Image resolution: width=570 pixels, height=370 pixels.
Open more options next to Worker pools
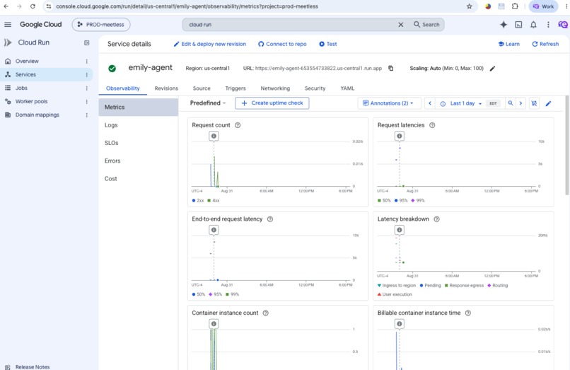coord(86,101)
